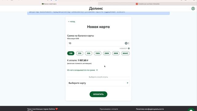
Task: Click the Делимс logo header
Action: coord(96,8)
